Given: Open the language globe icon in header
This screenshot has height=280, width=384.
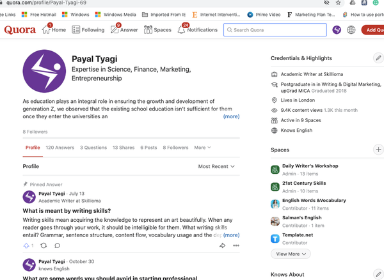Looking at the screenshot, I should click(x=351, y=30).
